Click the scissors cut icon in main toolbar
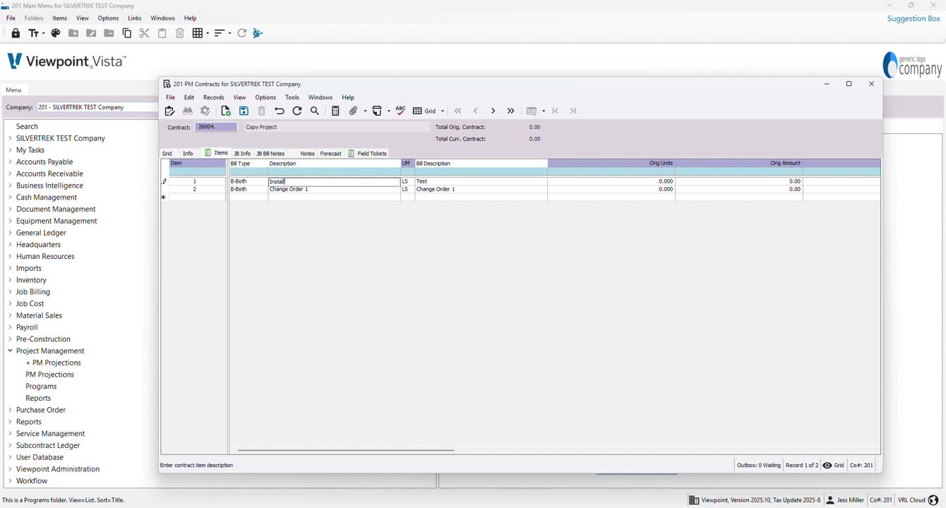The width and height of the screenshot is (946, 508). click(144, 33)
